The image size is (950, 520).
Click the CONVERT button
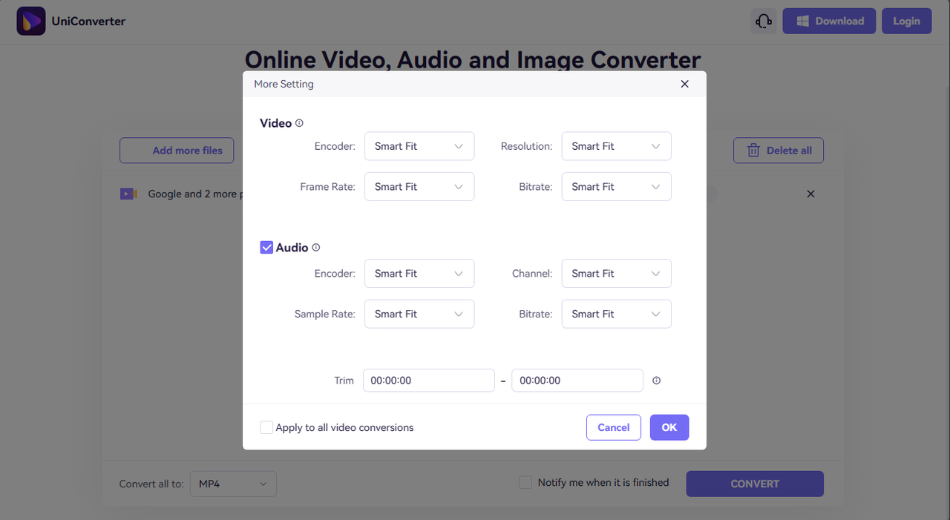point(755,484)
